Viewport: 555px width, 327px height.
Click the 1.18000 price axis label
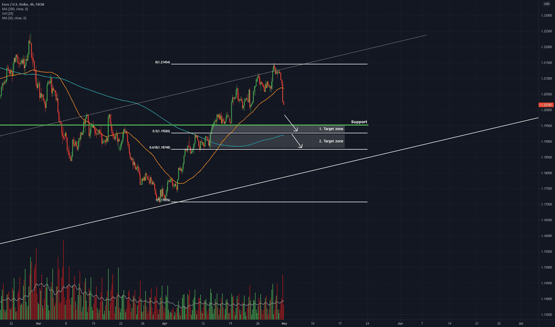546,173
